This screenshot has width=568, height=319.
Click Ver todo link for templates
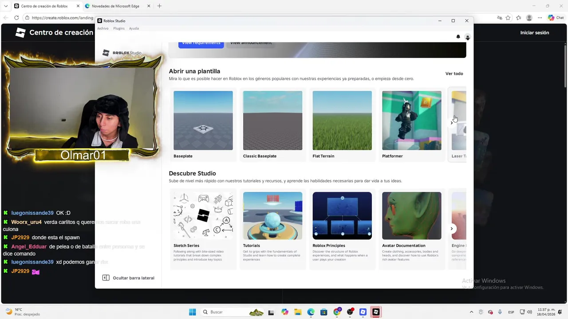(x=454, y=74)
